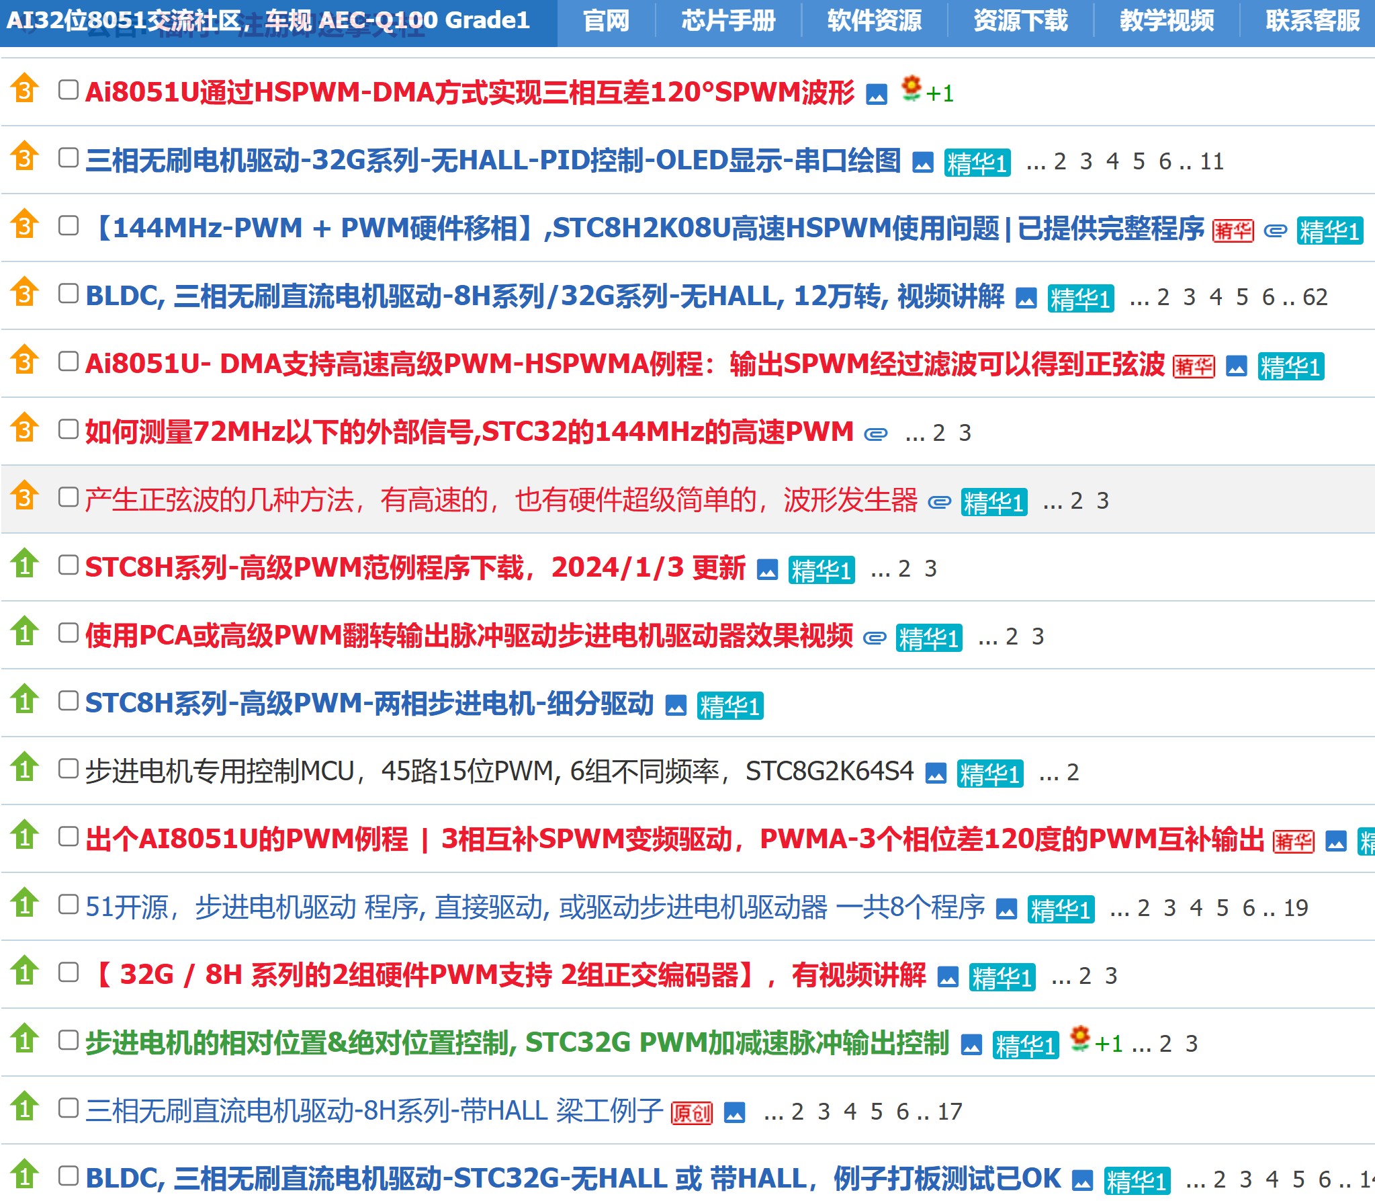Click sticky level-1 icon of 32G/8H正交编码器 thread

25,970
